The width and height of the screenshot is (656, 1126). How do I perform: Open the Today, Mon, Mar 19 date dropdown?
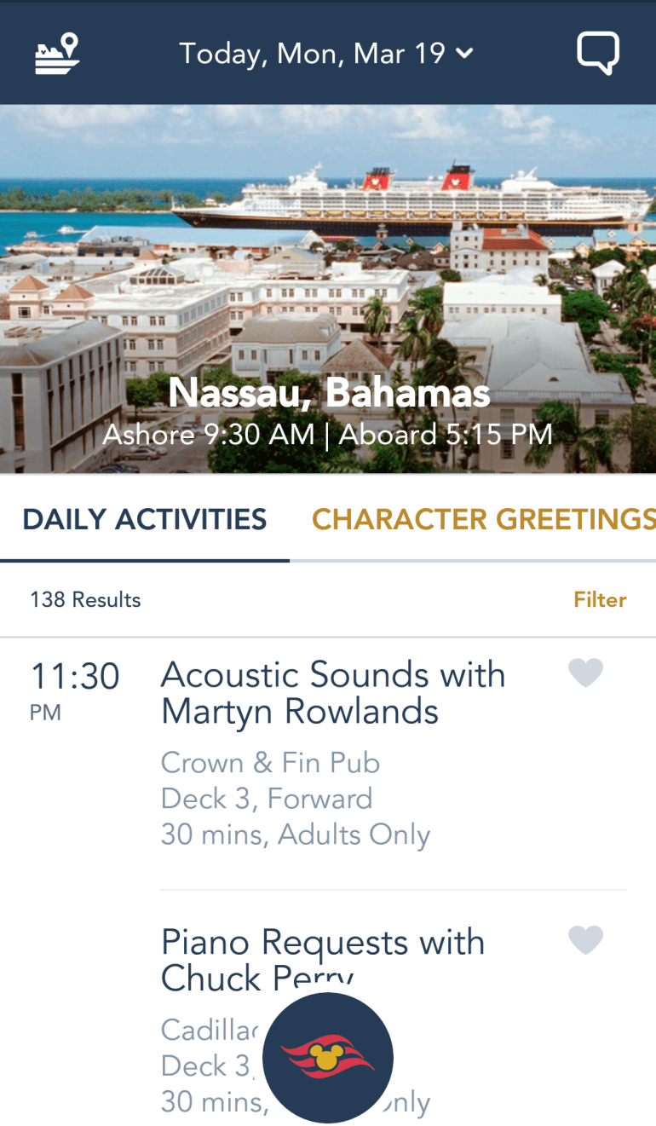point(312,54)
